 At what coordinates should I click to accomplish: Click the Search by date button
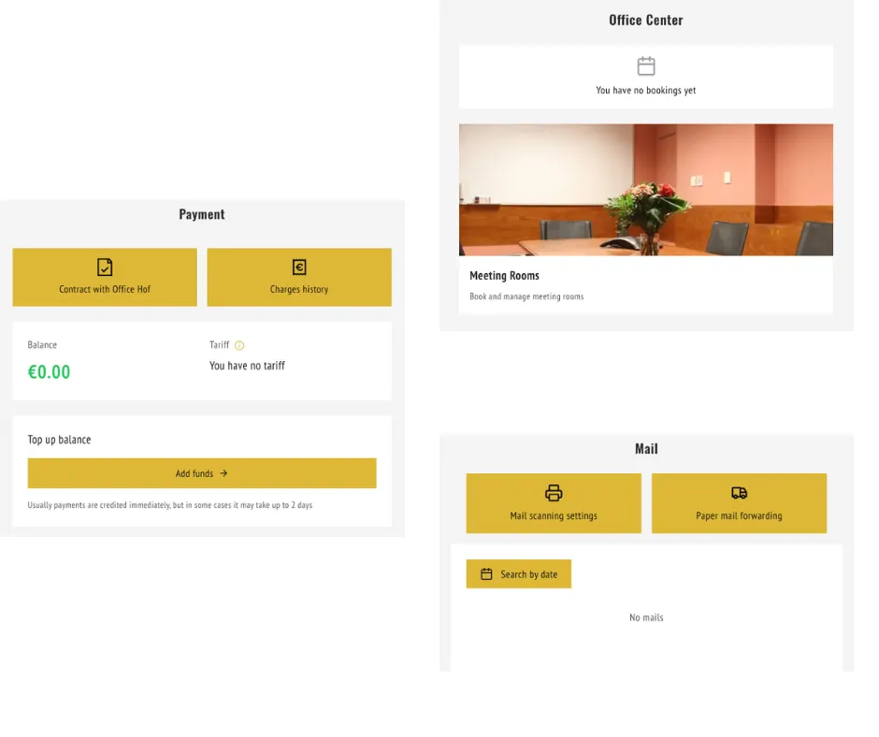[x=519, y=573]
